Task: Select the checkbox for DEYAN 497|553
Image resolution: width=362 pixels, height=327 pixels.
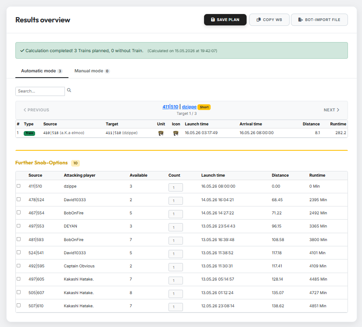Action: [x=19, y=226]
